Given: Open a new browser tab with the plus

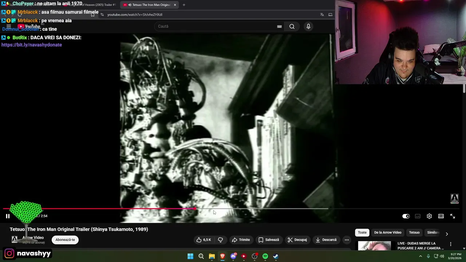Looking at the screenshot, I should tap(184, 5).
